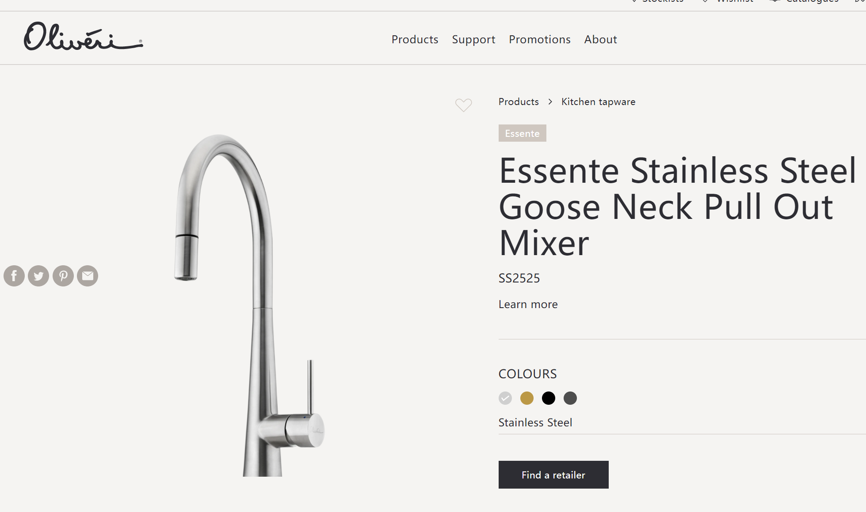Choose the gold colour swatch
This screenshot has width=866, height=512.
[527, 398]
